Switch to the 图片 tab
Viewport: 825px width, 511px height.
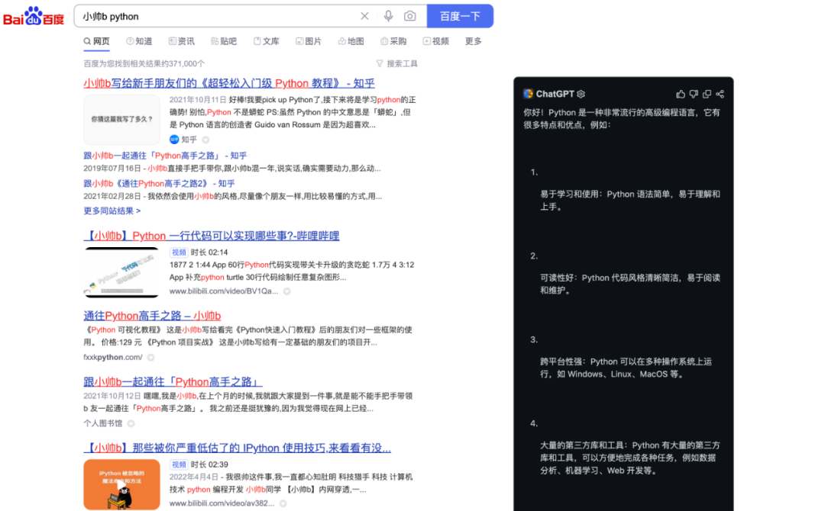(309, 41)
